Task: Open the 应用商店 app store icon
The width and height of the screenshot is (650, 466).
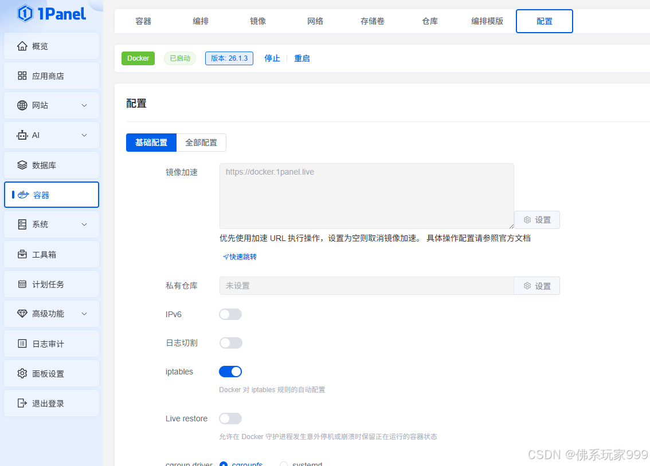Action: tap(22, 76)
